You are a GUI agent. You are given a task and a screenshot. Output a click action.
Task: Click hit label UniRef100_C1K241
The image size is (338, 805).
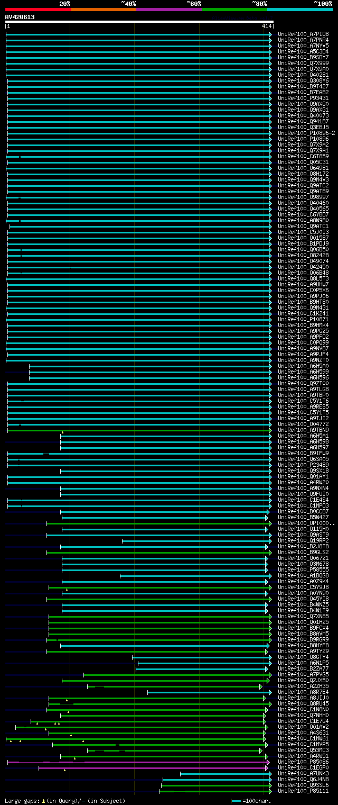(303, 313)
